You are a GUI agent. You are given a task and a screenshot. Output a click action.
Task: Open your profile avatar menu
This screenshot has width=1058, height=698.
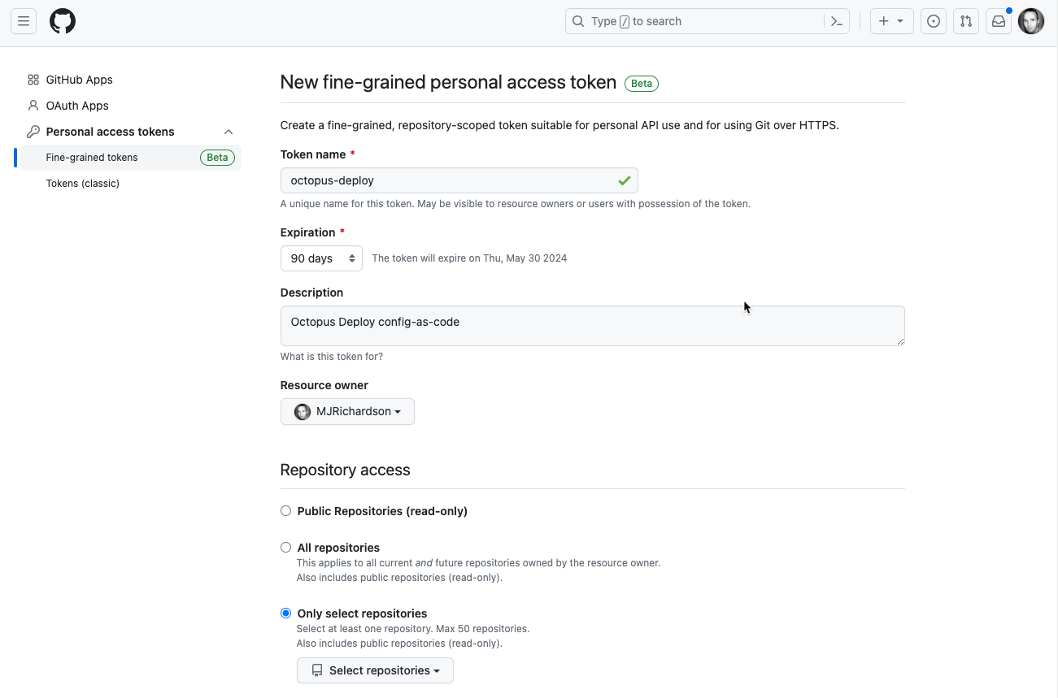click(1030, 21)
